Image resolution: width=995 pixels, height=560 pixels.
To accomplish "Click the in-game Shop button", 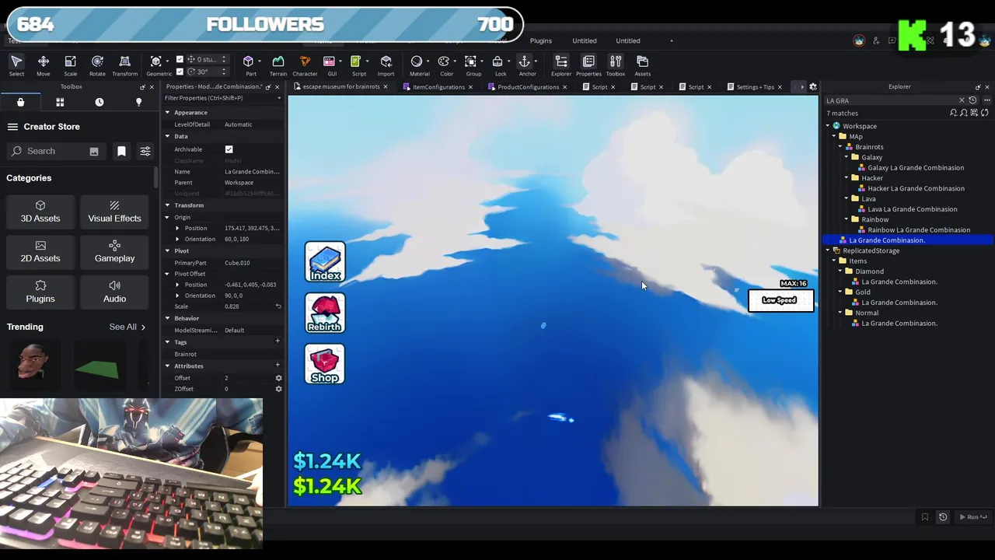I will click(325, 364).
